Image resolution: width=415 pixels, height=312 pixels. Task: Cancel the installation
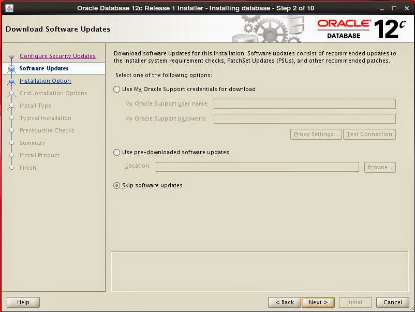pyautogui.click(x=393, y=302)
